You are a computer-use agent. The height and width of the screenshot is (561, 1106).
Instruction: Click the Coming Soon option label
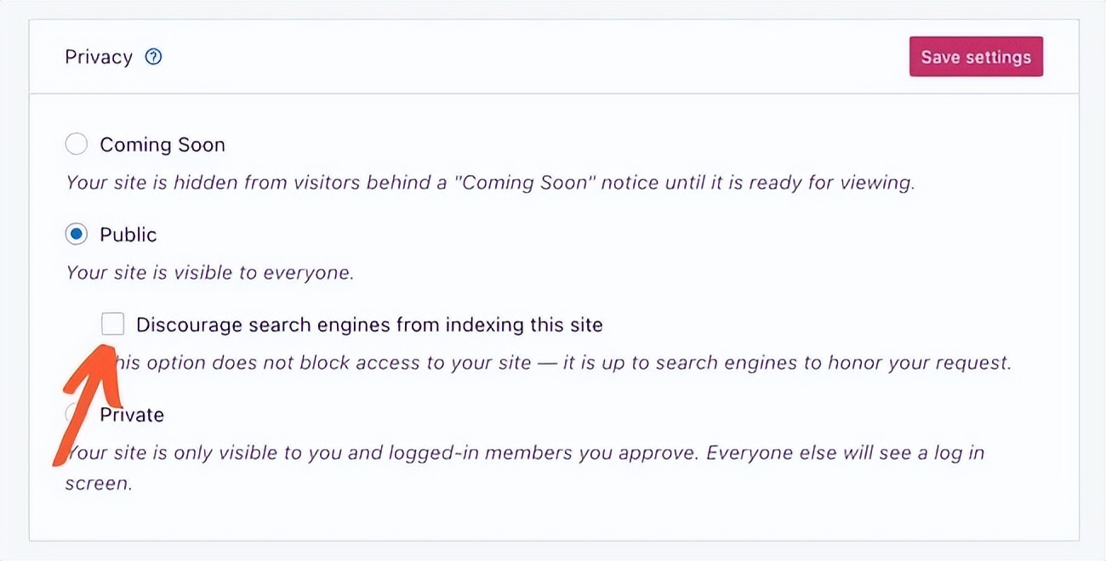[162, 144]
